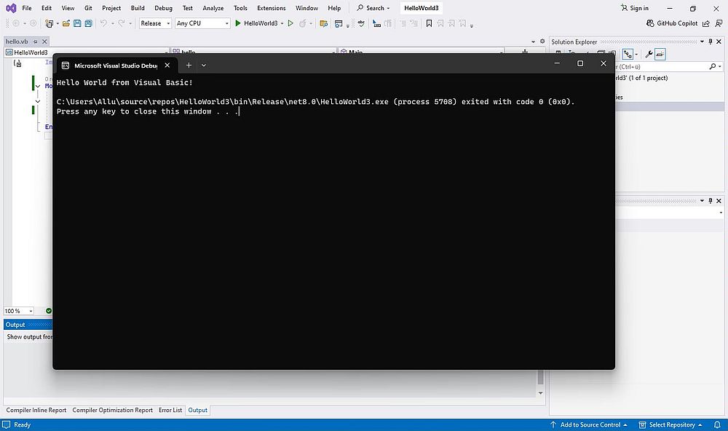
Task: Click the wrench Properties icon in Solution Explorer
Action: [649, 55]
